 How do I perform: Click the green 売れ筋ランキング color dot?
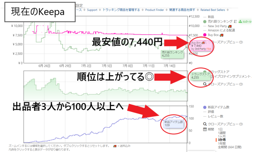coord(205,21)
